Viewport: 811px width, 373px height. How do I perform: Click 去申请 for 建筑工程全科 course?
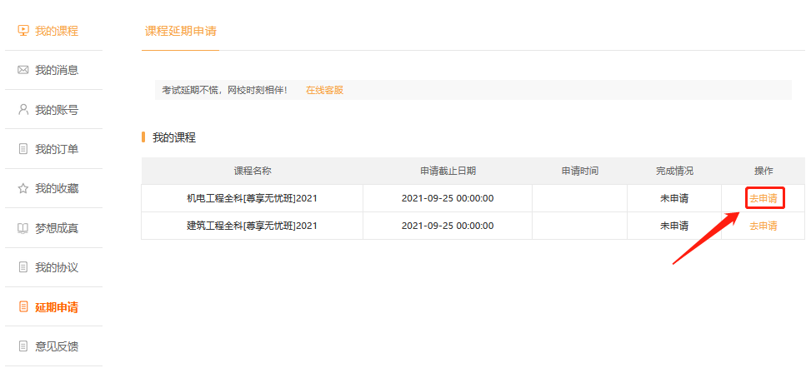(x=763, y=226)
